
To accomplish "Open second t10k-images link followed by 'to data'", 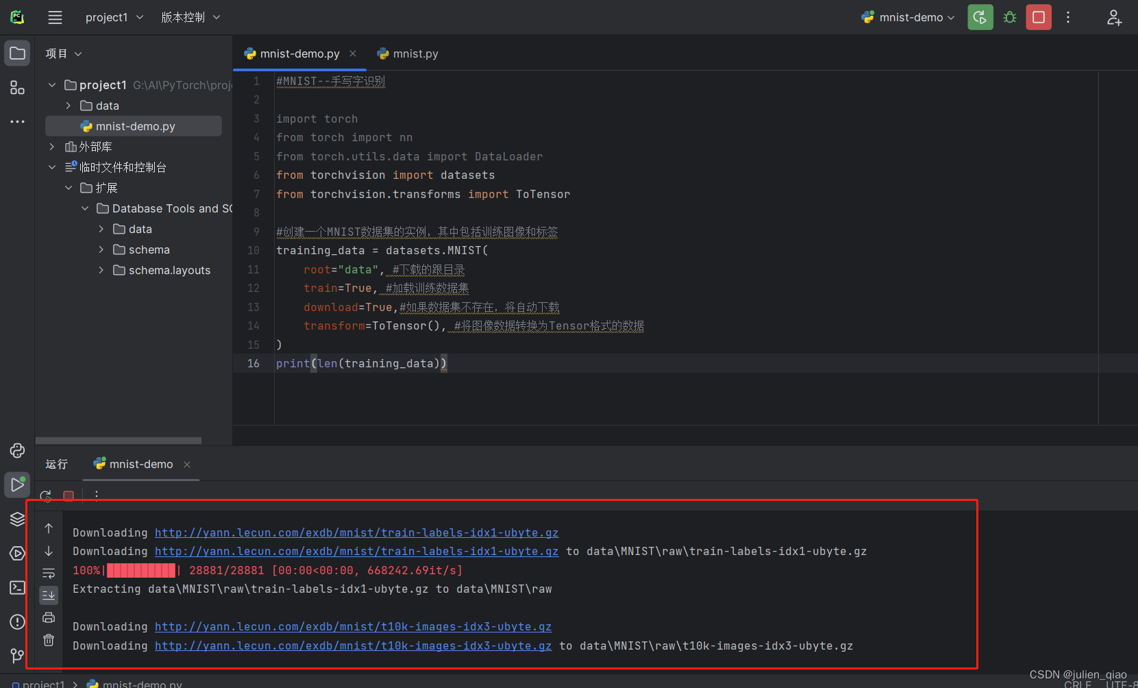I will (353, 646).
